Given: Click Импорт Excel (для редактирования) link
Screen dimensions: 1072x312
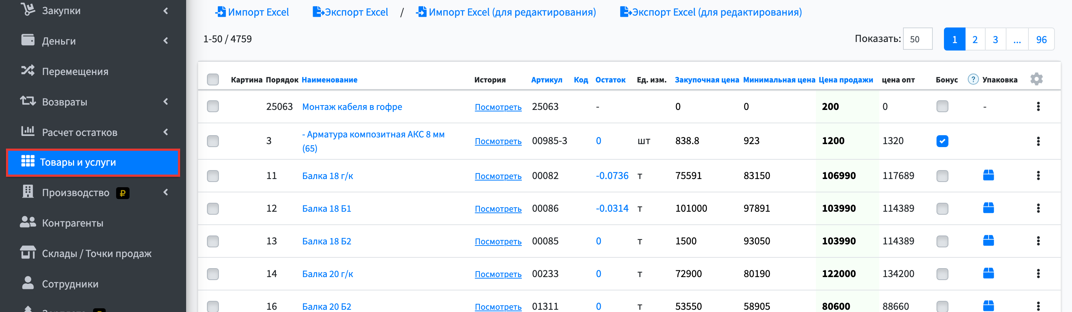Looking at the screenshot, I should pyautogui.click(x=505, y=12).
